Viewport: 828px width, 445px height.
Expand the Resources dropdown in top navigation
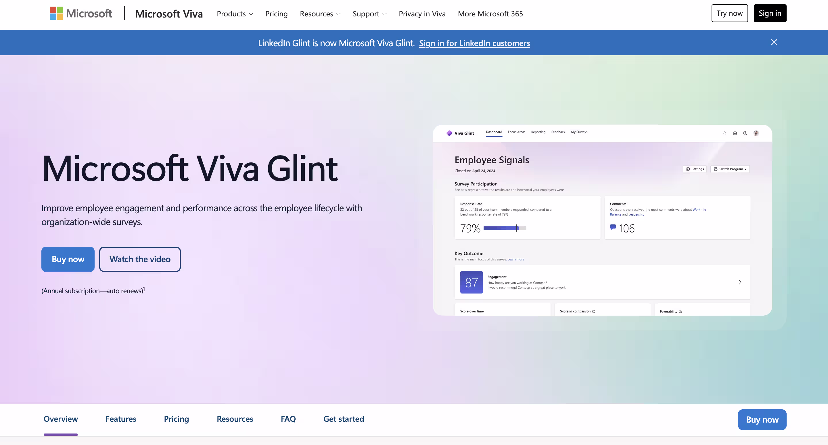pyautogui.click(x=320, y=14)
